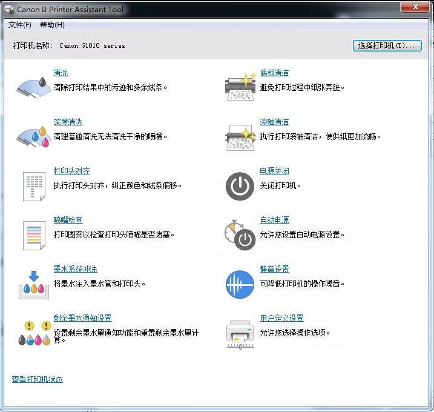Click the text 允许您选择操作选项。
434x412 pixels.
[x=295, y=333]
